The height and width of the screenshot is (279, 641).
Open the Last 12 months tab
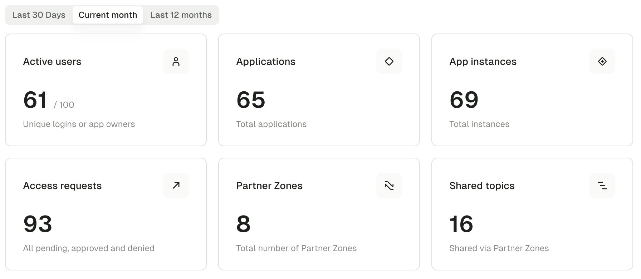point(181,15)
